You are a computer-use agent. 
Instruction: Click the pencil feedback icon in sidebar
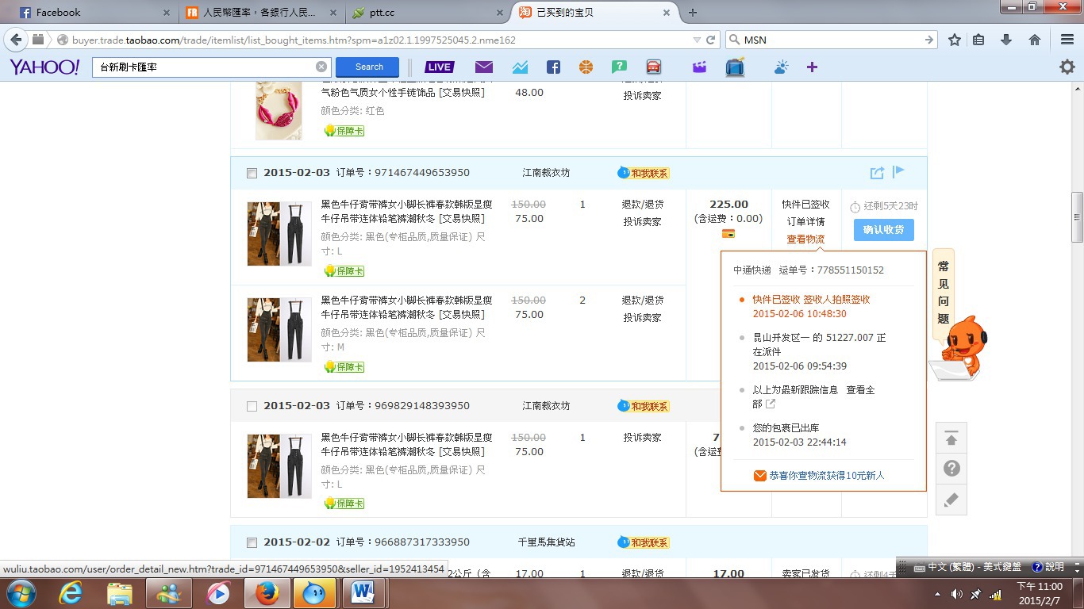tap(951, 500)
